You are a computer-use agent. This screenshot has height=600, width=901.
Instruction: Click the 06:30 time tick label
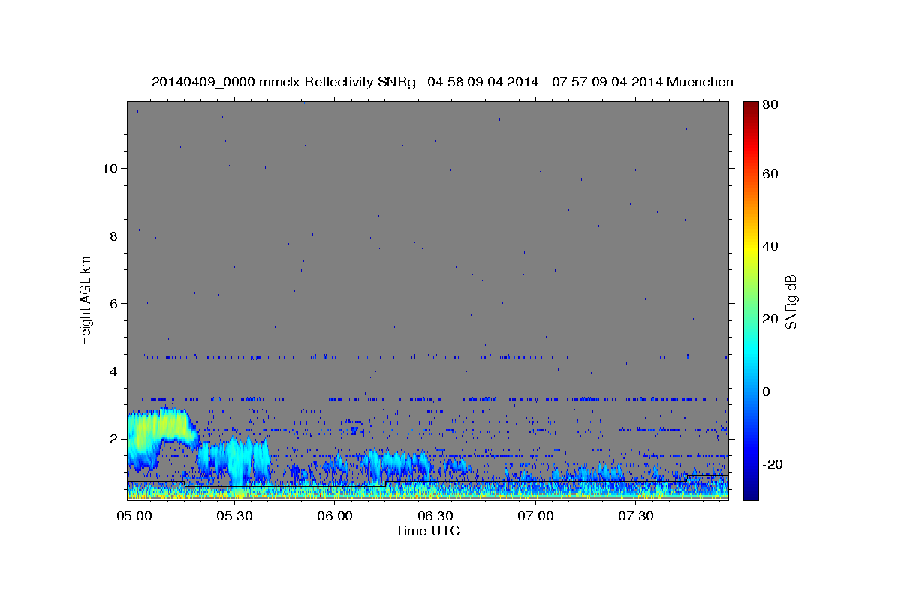435,517
